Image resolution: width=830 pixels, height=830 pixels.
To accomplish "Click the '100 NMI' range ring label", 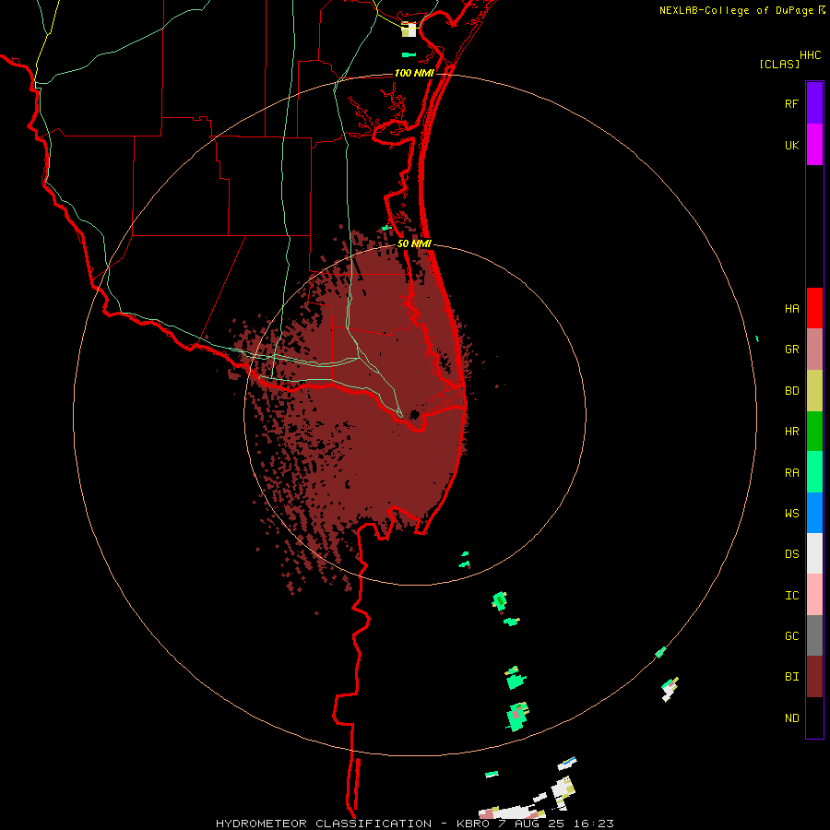I will pos(414,73).
